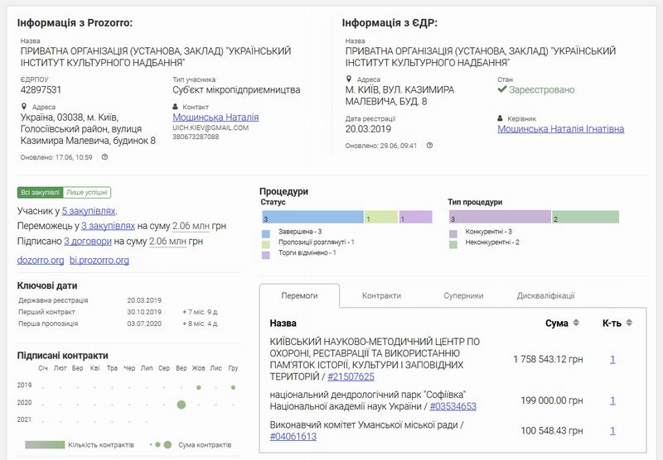
Task: Sort table by К-ть column arrows
Action: tap(629, 323)
